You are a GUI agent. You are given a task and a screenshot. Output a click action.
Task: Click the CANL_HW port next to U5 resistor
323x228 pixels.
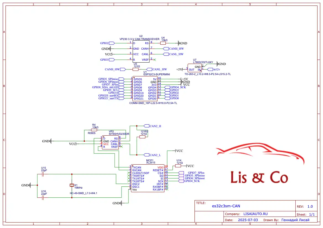pos(149,69)
